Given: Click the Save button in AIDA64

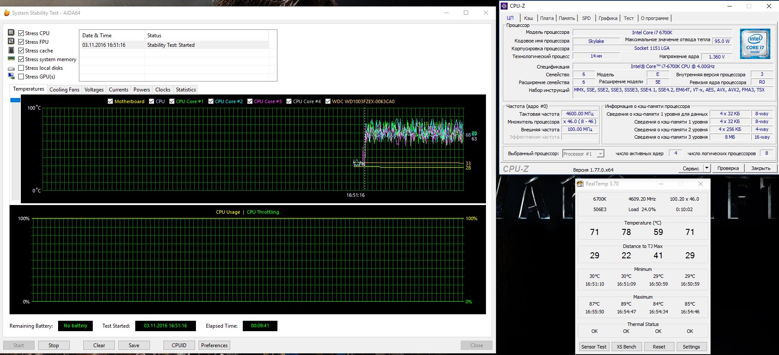Looking at the screenshot, I should (x=134, y=345).
